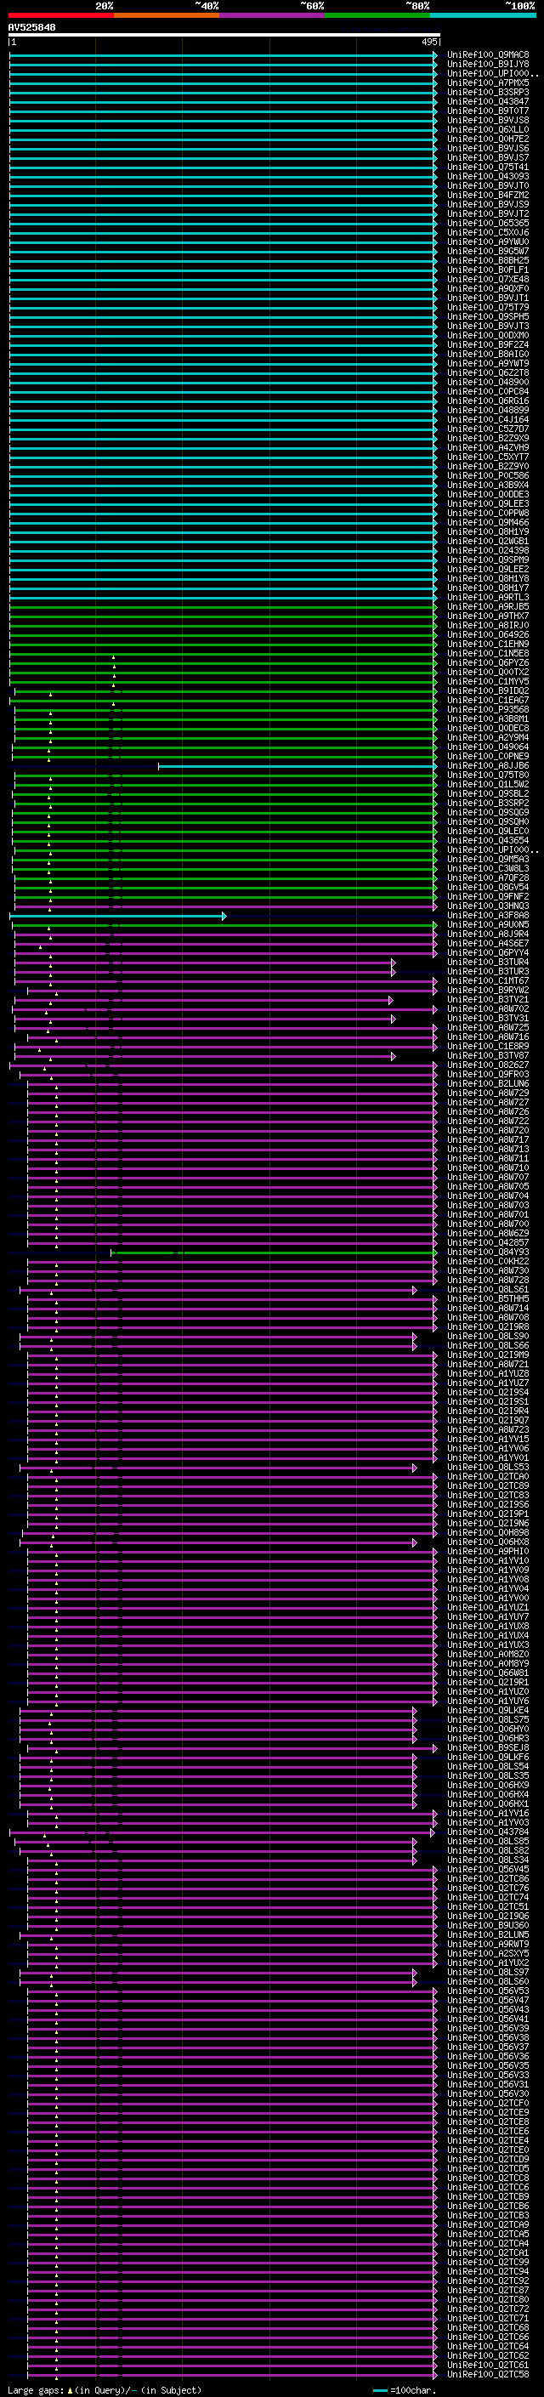Select hit label UniRef100_Q0DEC8
Image resolution: width=544 pixels, height=2397 pixels.
[488, 728]
